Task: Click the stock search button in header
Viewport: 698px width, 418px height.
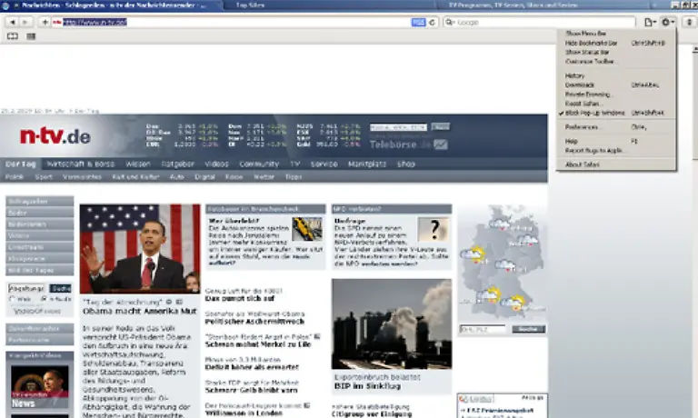Action: click(x=441, y=127)
